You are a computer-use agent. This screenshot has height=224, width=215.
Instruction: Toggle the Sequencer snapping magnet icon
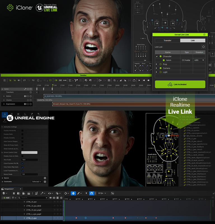coord(91,193)
